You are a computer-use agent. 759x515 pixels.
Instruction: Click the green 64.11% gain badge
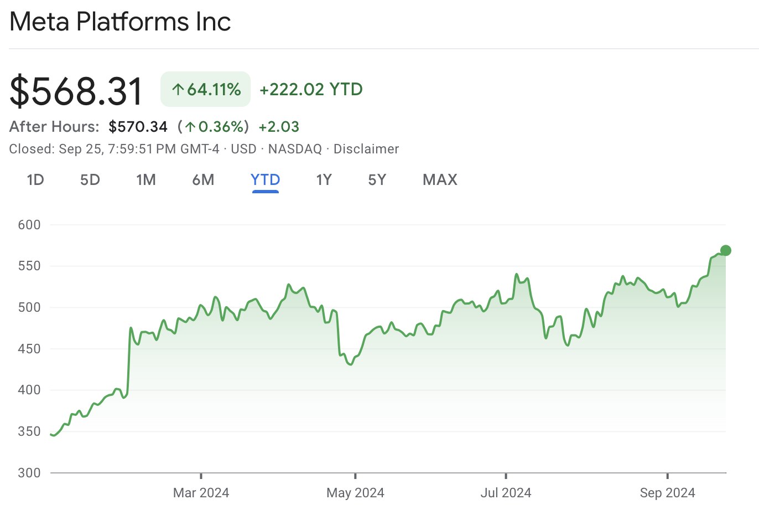tap(206, 89)
